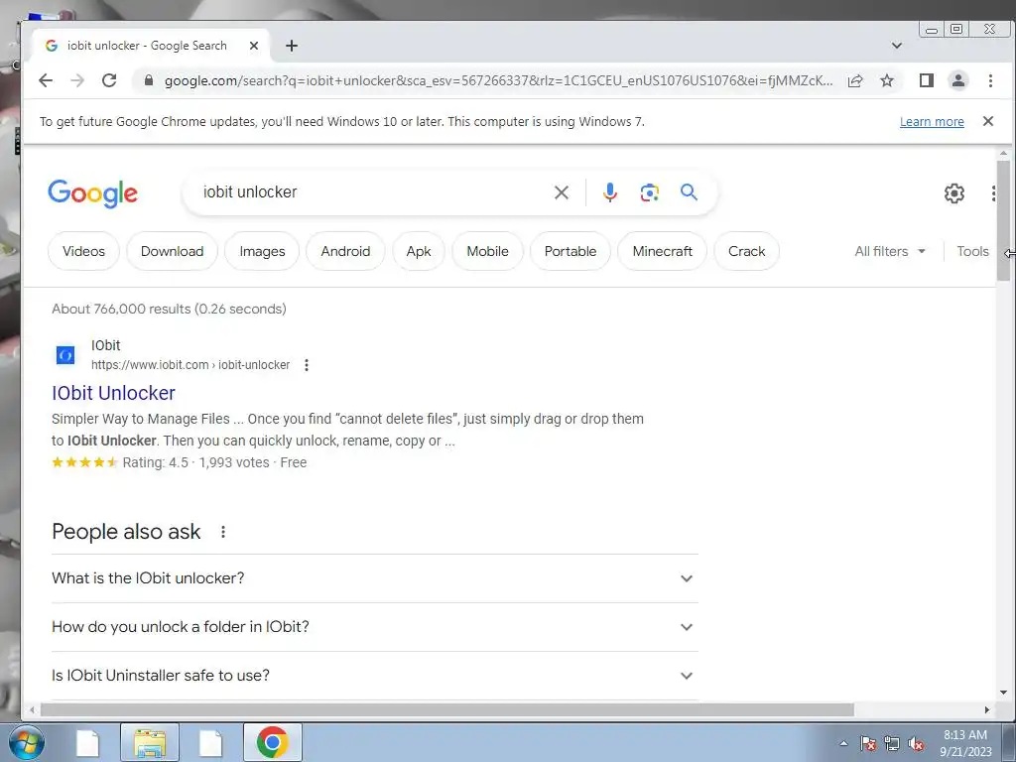Open the Windows Start menu
The width and height of the screenshot is (1016, 762).
click(x=26, y=742)
